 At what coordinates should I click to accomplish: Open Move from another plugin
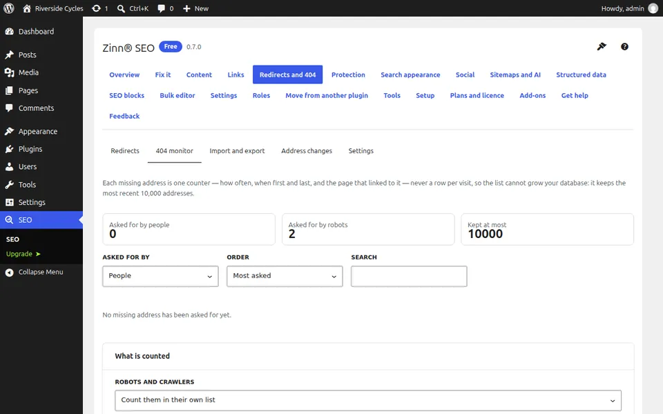click(x=327, y=95)
